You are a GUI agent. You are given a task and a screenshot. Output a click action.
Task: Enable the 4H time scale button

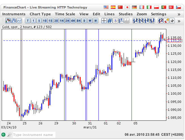(x=73, y=20)
